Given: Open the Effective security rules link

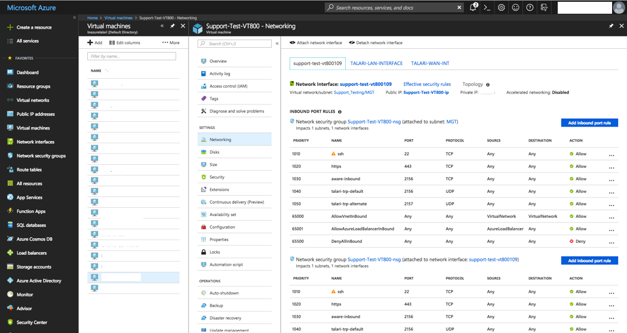Looking at the screenshot, I should (x=427, y=85).
